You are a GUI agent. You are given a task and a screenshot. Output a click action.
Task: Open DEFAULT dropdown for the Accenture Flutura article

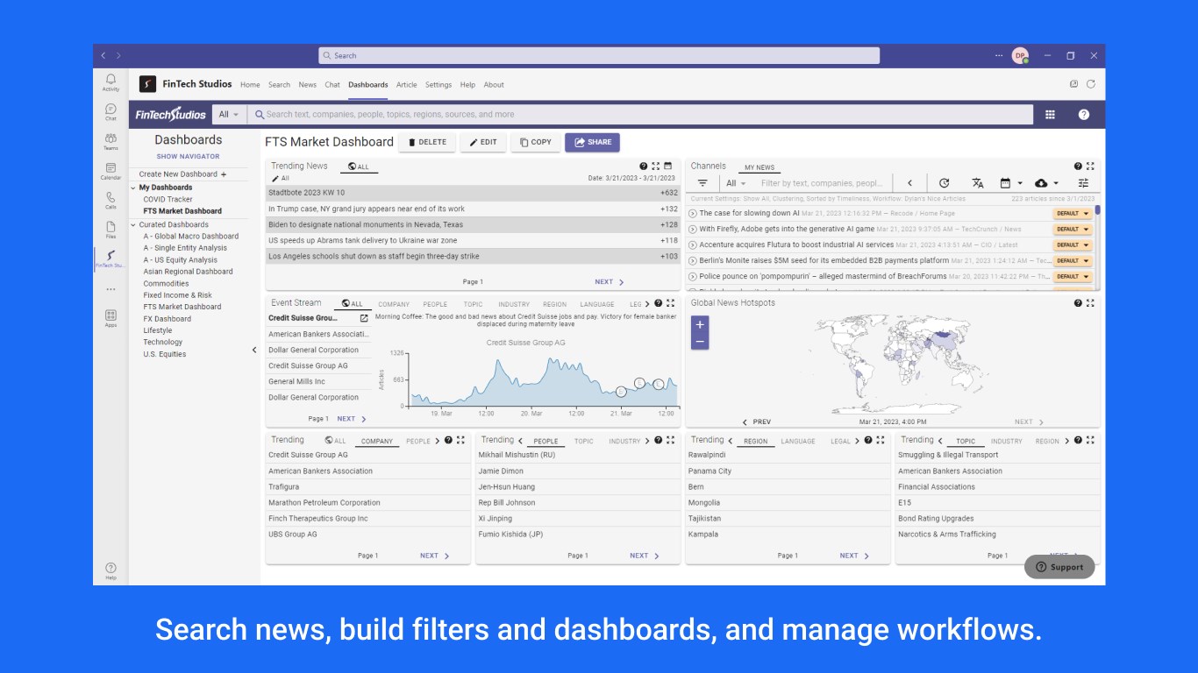point(1073,244)
